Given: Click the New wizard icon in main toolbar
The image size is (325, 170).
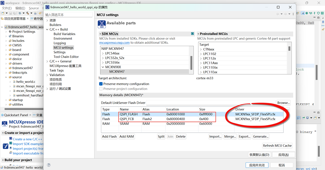Looking at the screenshot, I should click(x=3, y=13).
